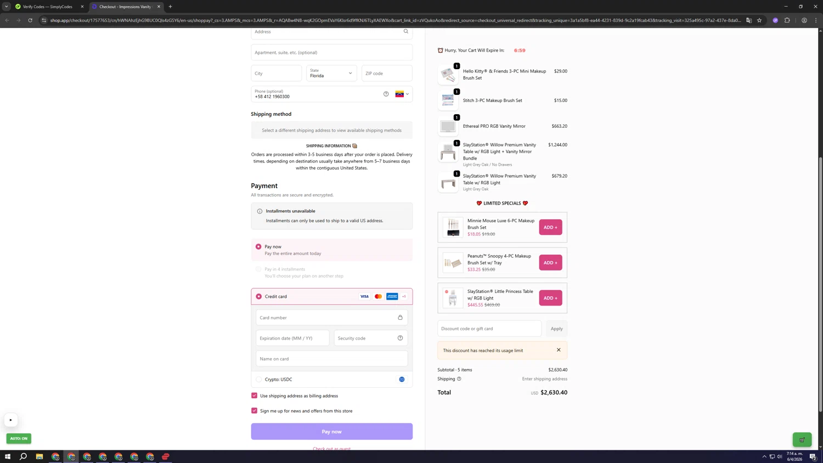The height and width of the screenshot is (463, 823).
Task: Open File Explorer from the taskbar
Action: coord(40,456)
